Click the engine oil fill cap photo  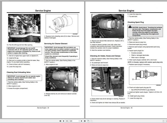coord(24,28)
